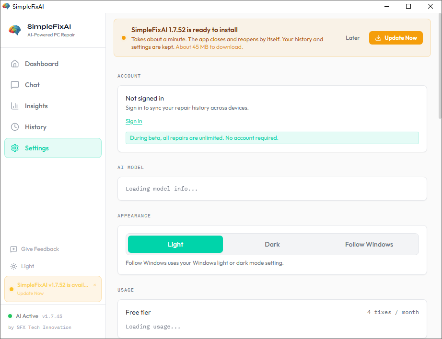
Task: Click the "4 fixes / month" value
Action: pos(393,312)
